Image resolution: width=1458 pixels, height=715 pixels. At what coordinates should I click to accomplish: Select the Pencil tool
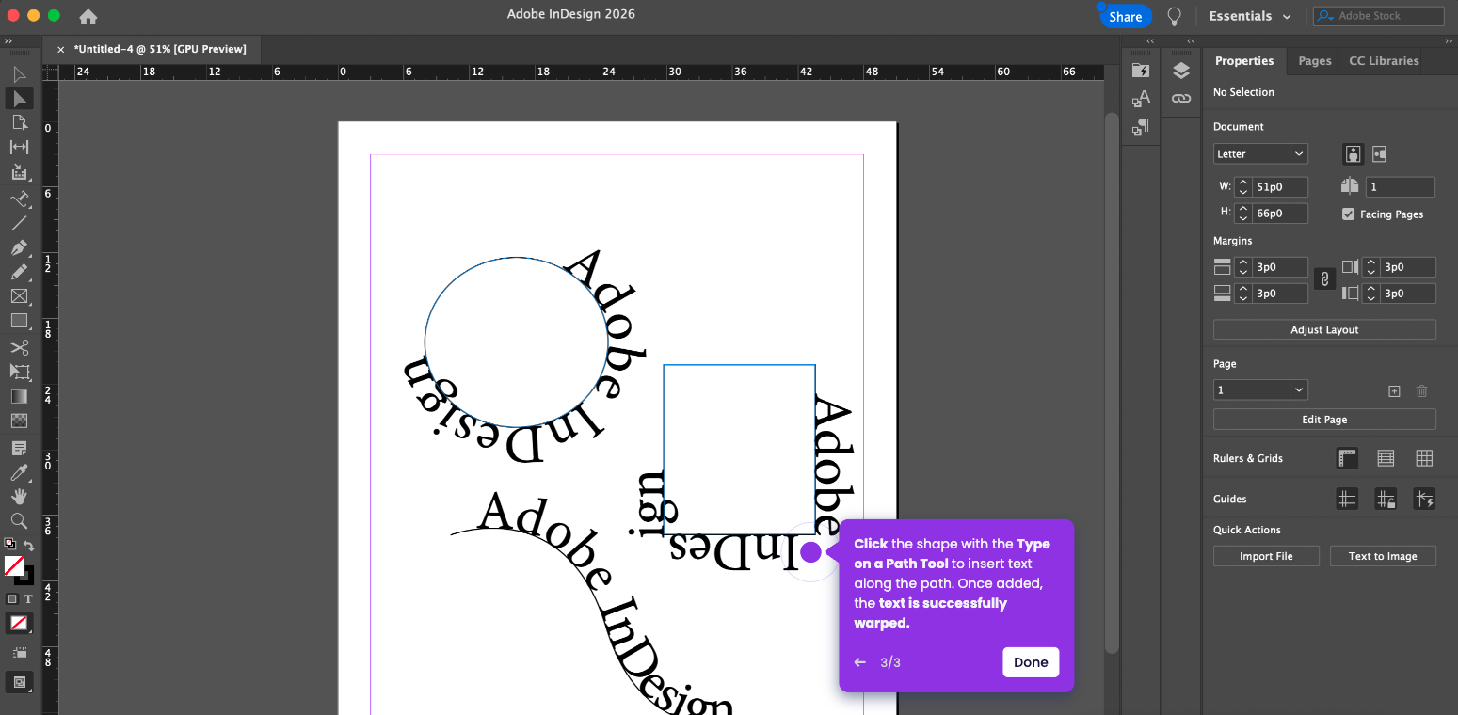click(19, 272)
